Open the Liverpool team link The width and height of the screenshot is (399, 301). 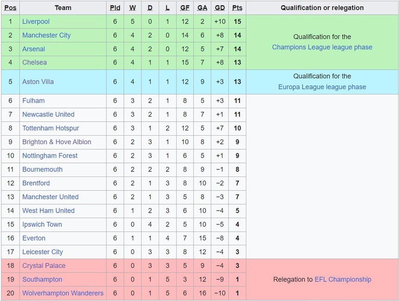(36, 21)
